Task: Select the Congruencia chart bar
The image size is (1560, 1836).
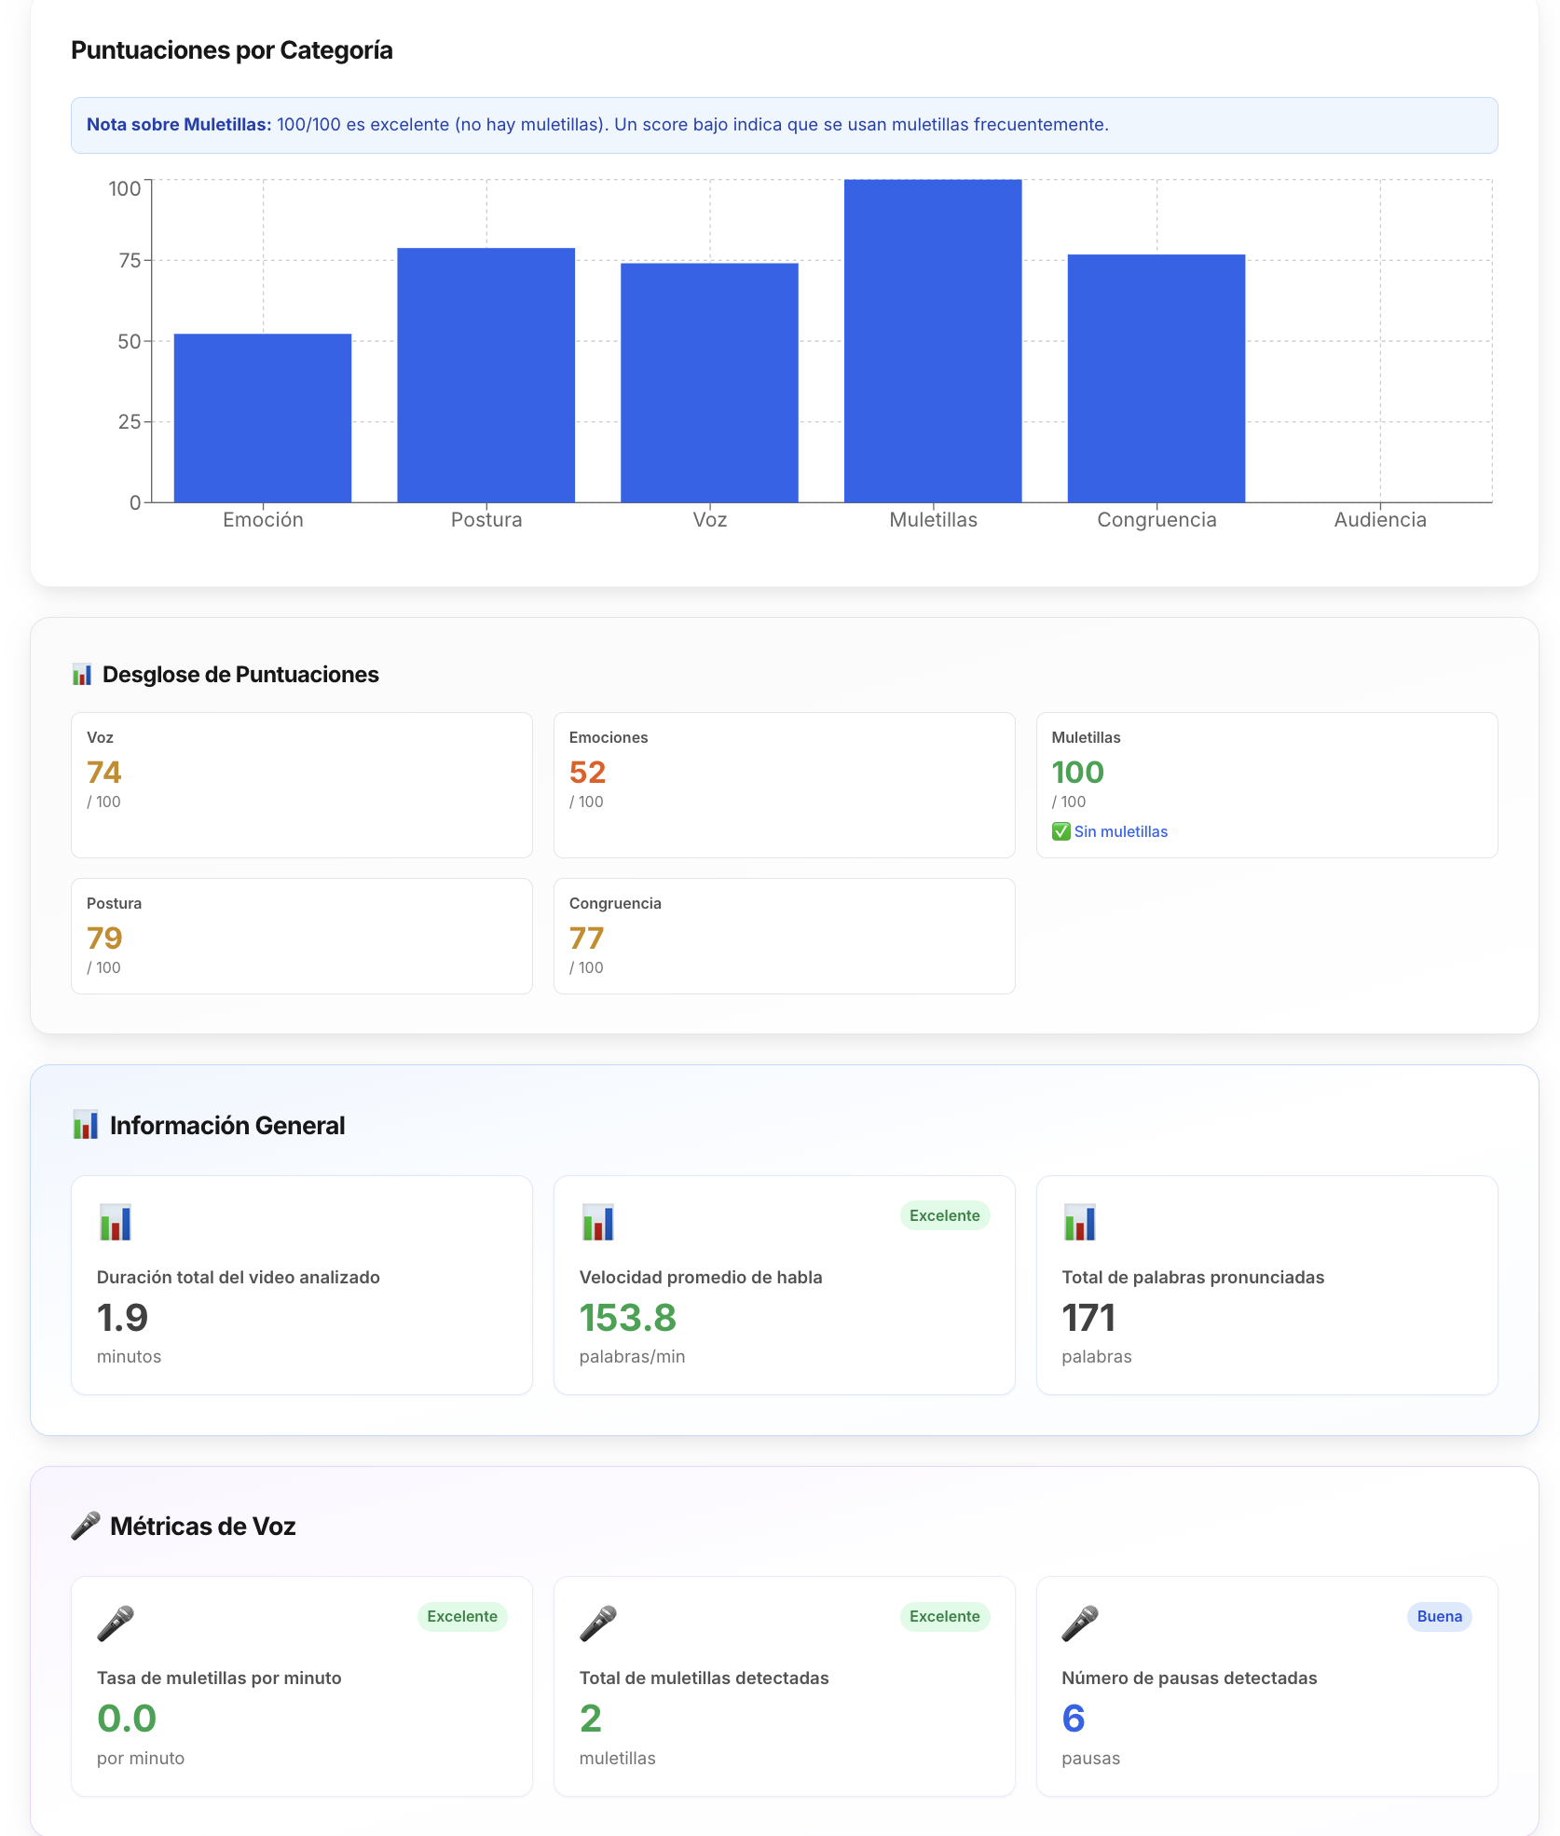Action: click(x=1156, y=378)
